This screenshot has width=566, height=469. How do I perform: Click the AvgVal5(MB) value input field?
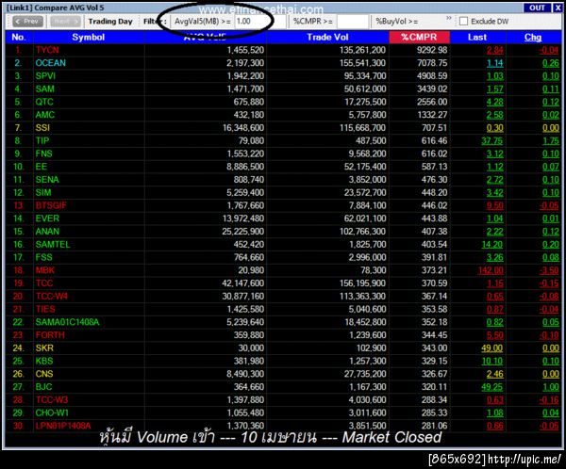coord(260,22)
